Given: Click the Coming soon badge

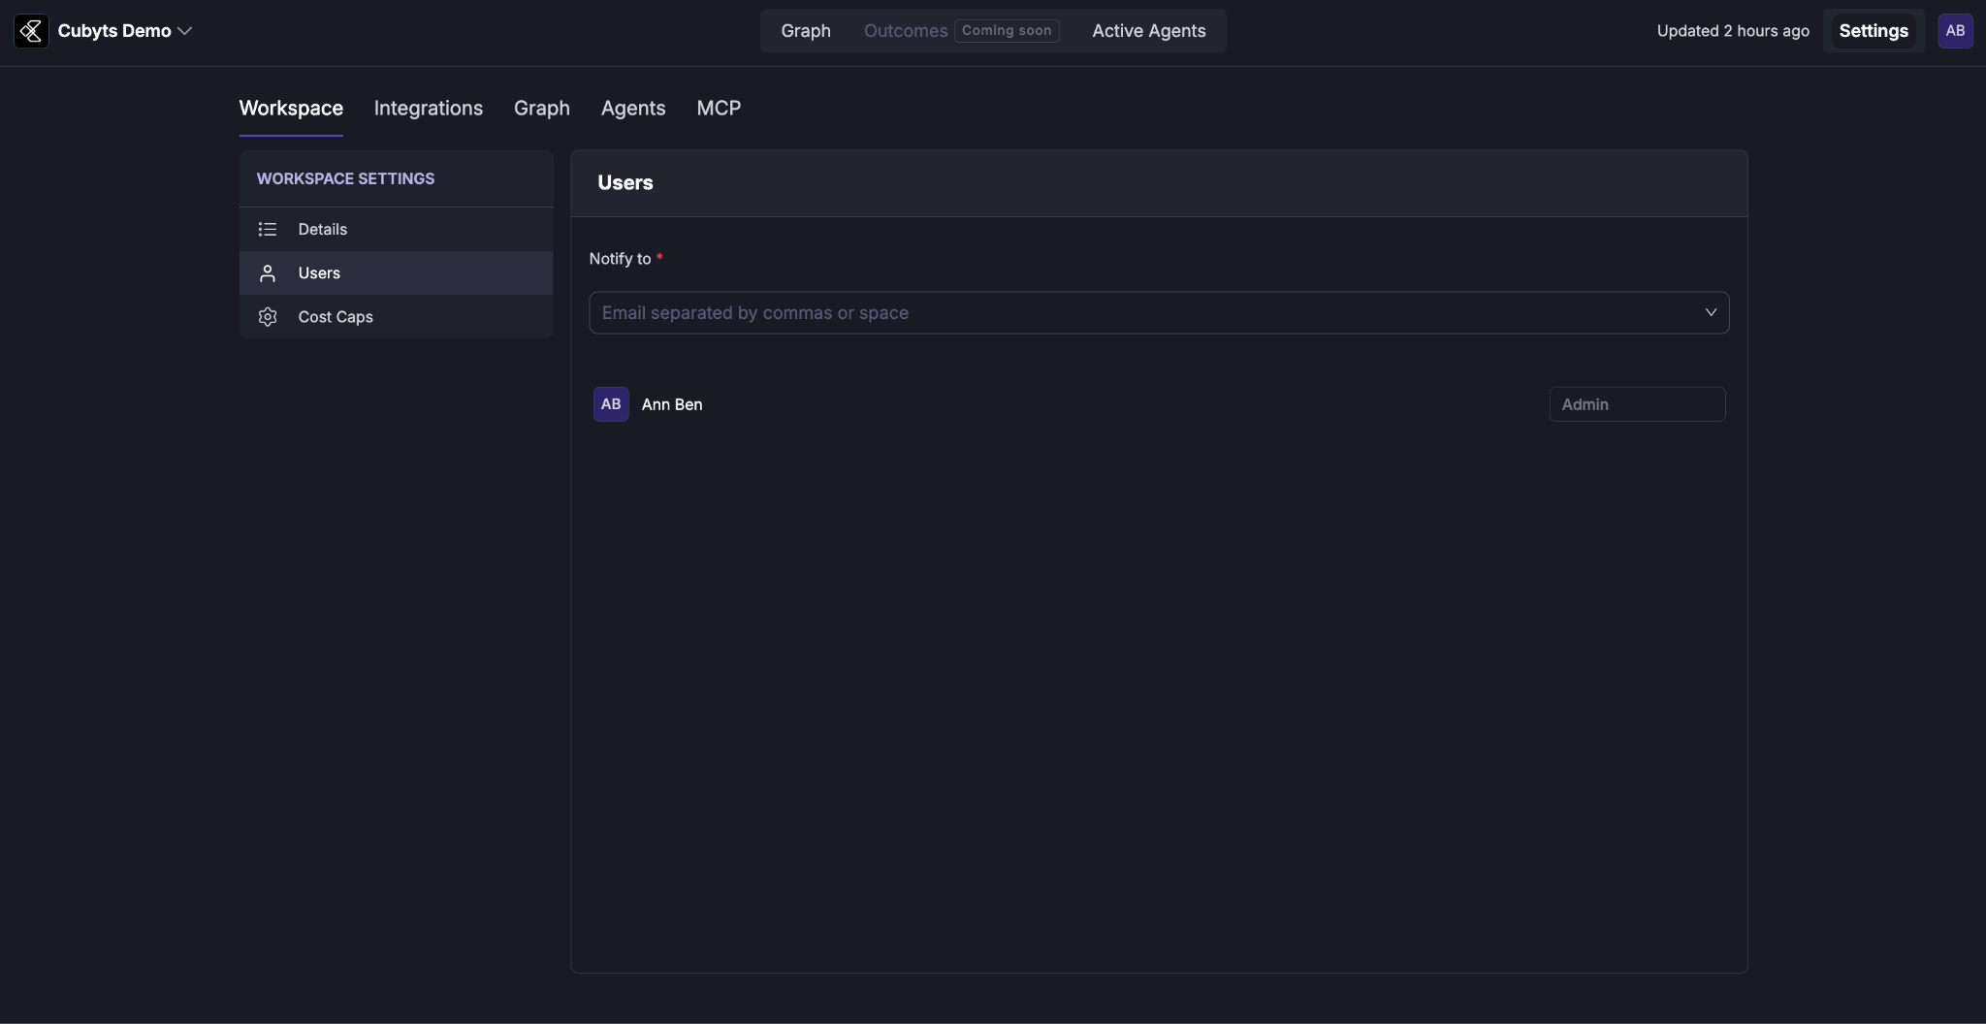Looking at the screenshot, I should point(1007,31).
